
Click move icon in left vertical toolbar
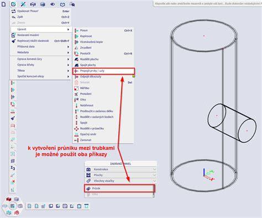(x=13, y=83)
